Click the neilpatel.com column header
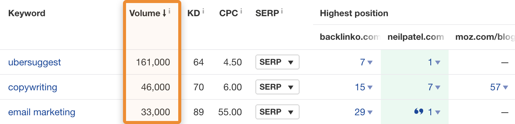The height and width of the screenshot is (124, 515). (x=416, y=37)
